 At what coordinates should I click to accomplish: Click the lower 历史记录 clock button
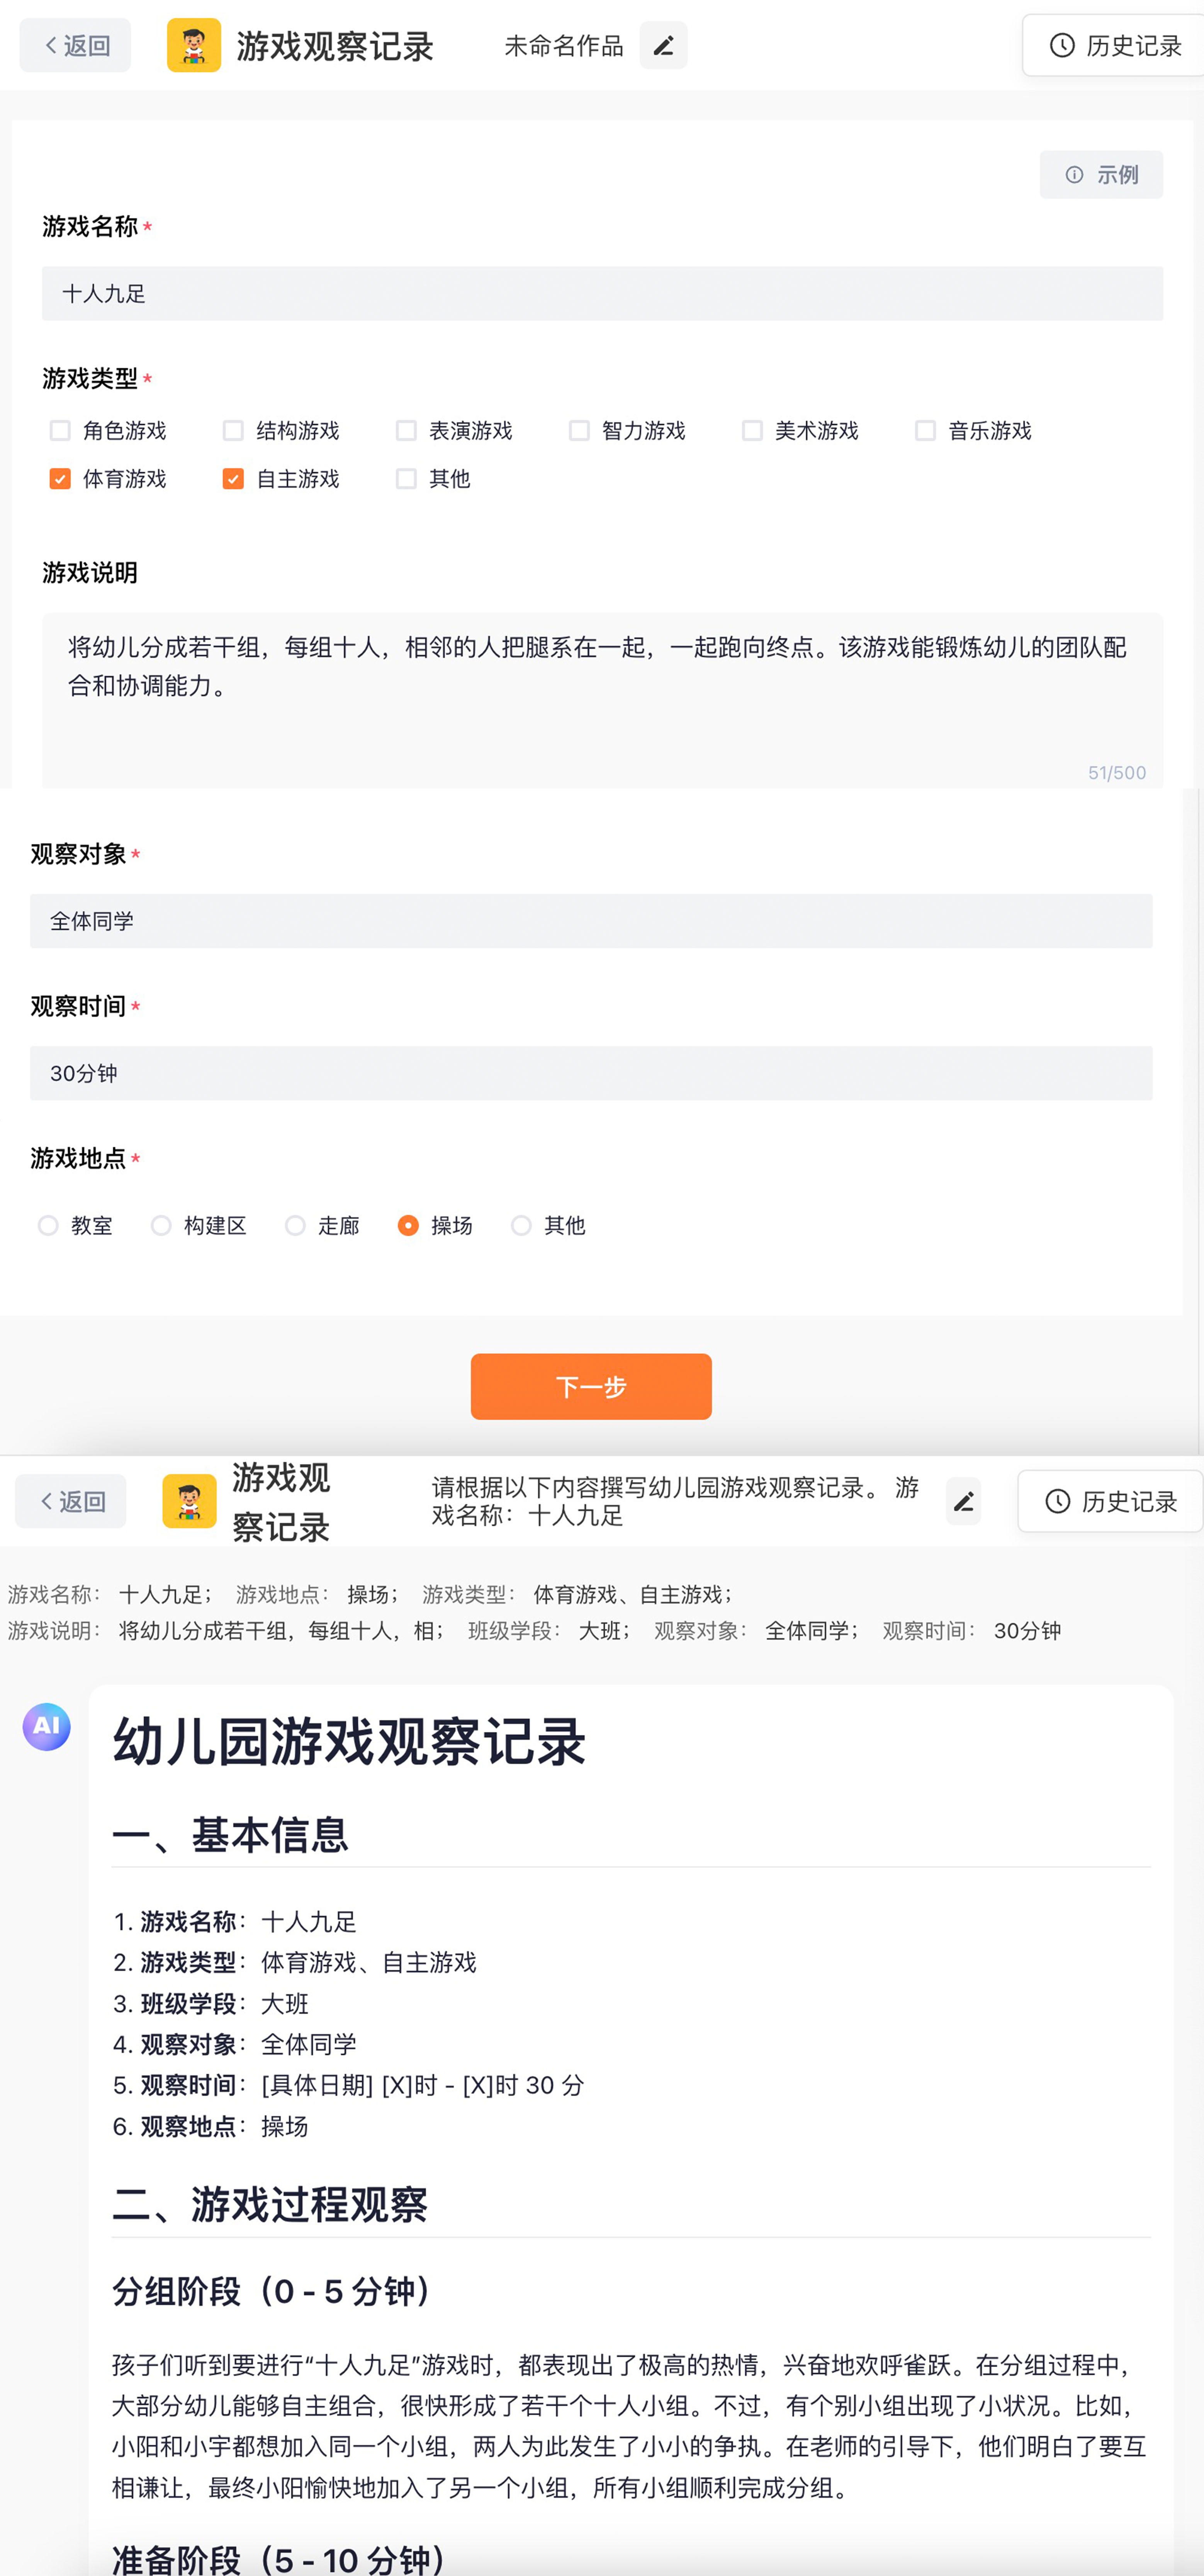coord(1110,1501)
